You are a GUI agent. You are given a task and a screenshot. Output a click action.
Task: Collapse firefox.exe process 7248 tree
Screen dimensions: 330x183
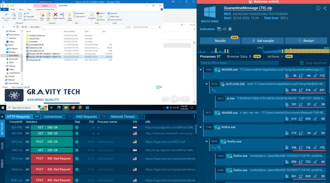[x=200, y=127]
